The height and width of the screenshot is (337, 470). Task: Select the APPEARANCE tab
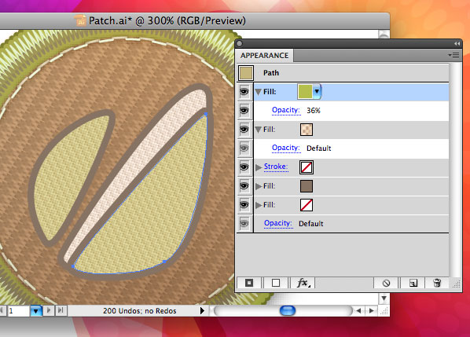(x=264, y=56)
